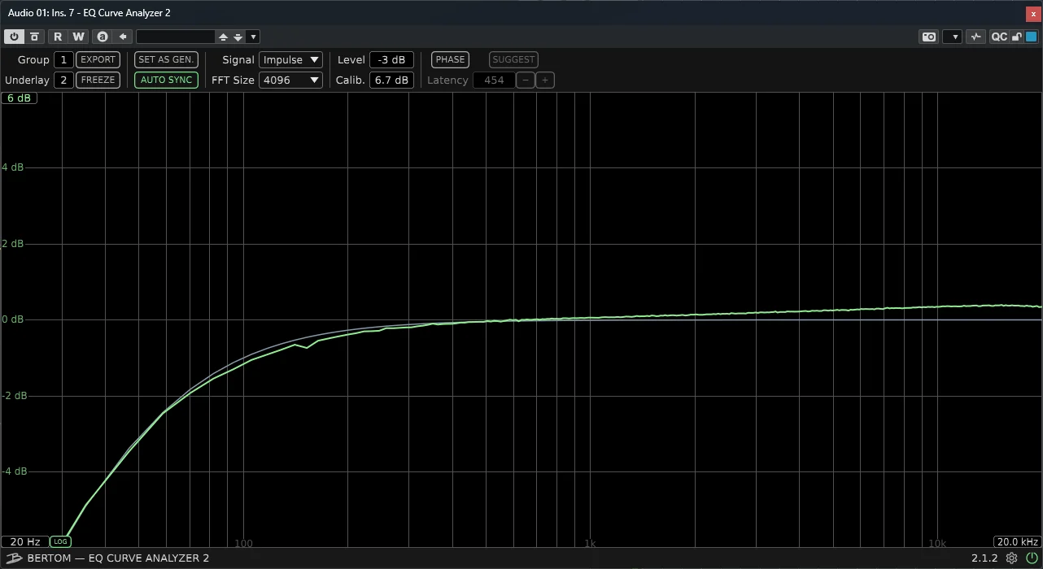Click the version number 2.1.2
Screen dimensions: 1043x569
pyautogui.click(x=984, y=558)
